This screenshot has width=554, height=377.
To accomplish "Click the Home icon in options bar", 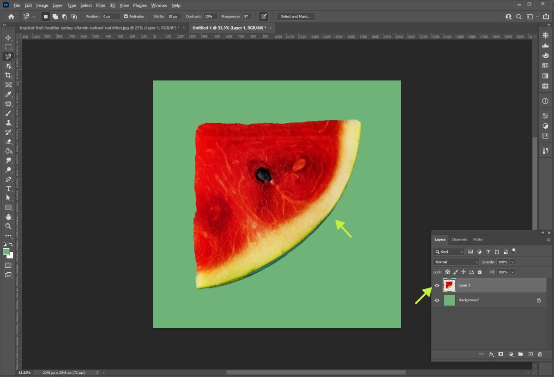I will coord(11,16).
